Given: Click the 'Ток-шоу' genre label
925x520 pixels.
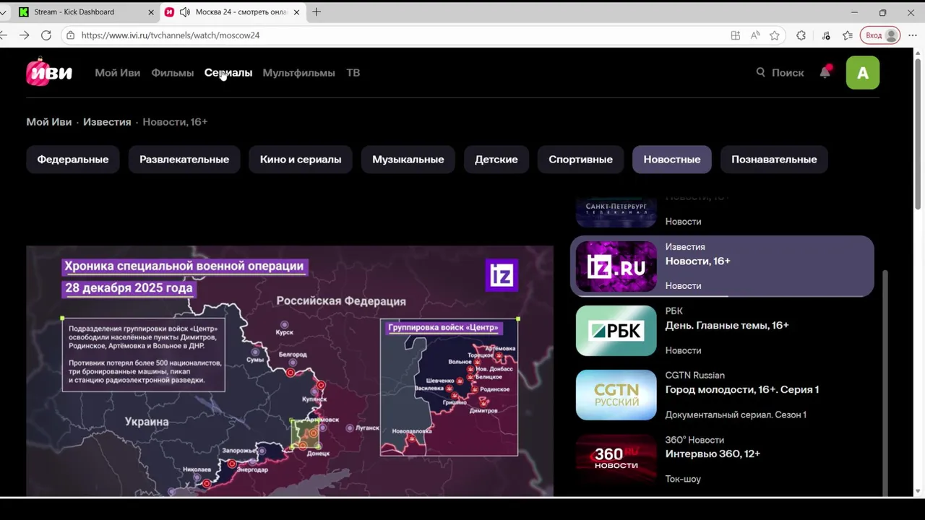Looking at the screenshot, I should pyautogui.click(x=683, y=479).
